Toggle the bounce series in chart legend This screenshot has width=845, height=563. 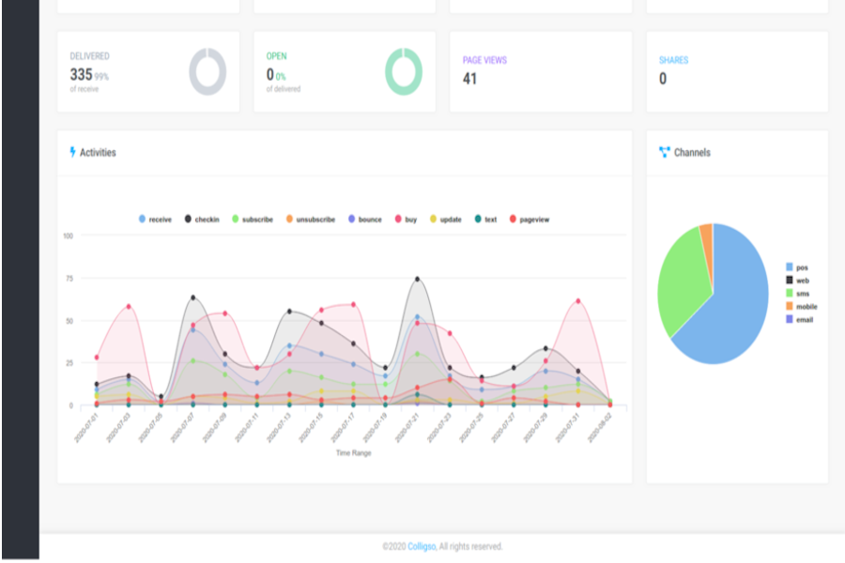pos(365,220)
